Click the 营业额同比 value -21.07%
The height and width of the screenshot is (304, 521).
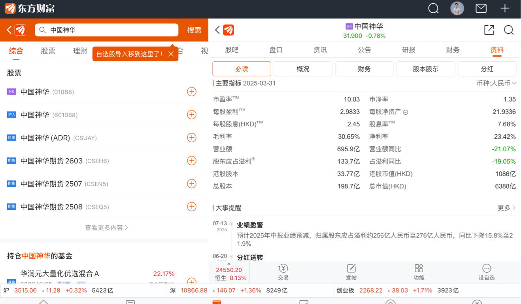(504, 149)
